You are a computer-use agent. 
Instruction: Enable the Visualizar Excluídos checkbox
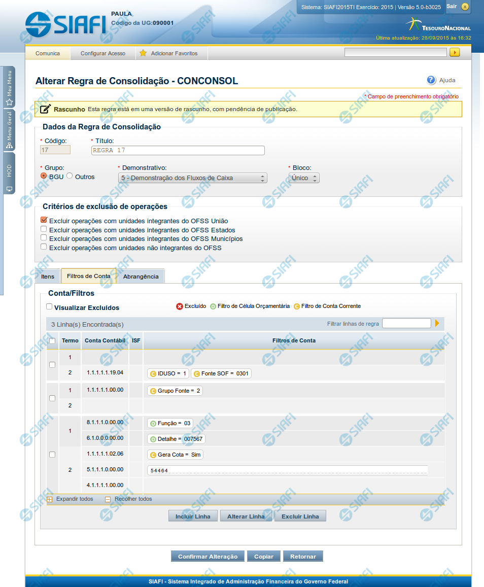(x=49, y=307)
